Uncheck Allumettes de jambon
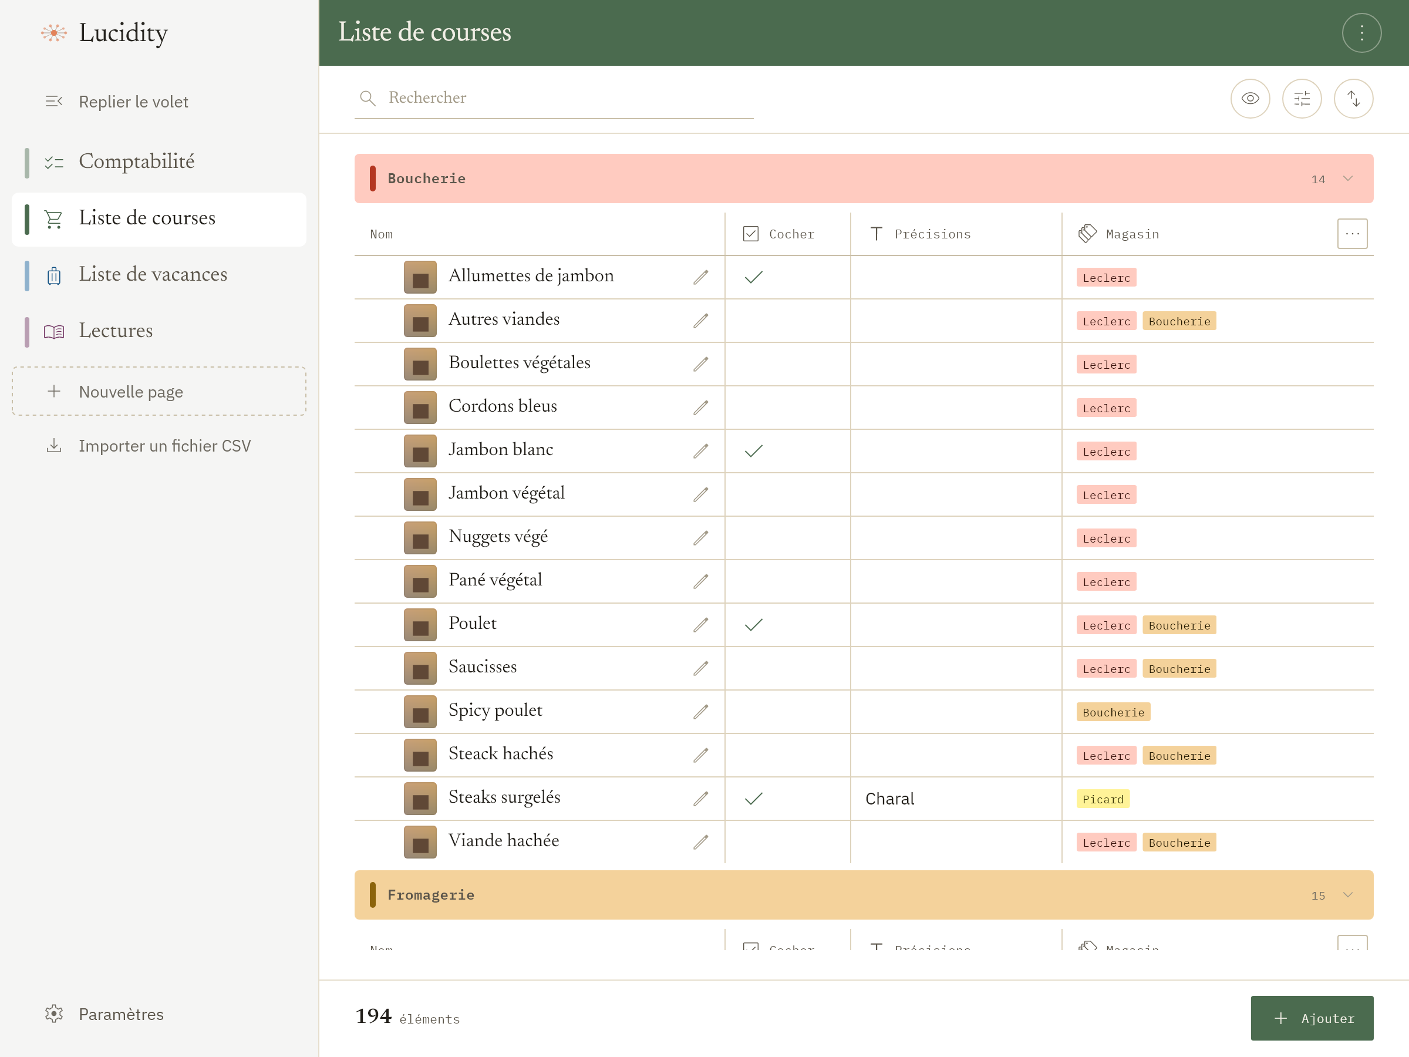Screen dimensions: 1409x1057 (754, 277)
